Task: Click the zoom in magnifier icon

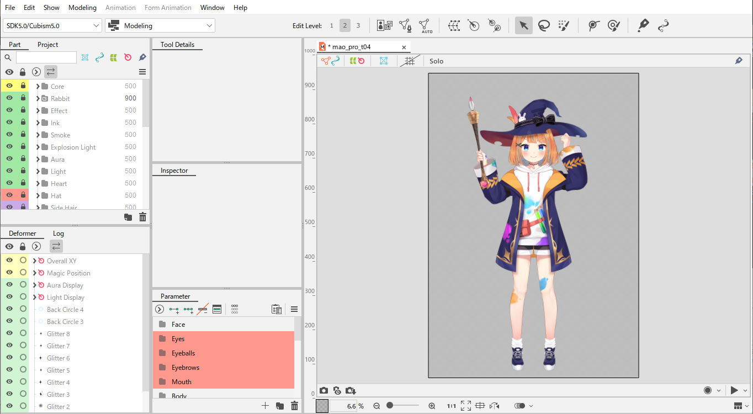Action: click(432, 406)
